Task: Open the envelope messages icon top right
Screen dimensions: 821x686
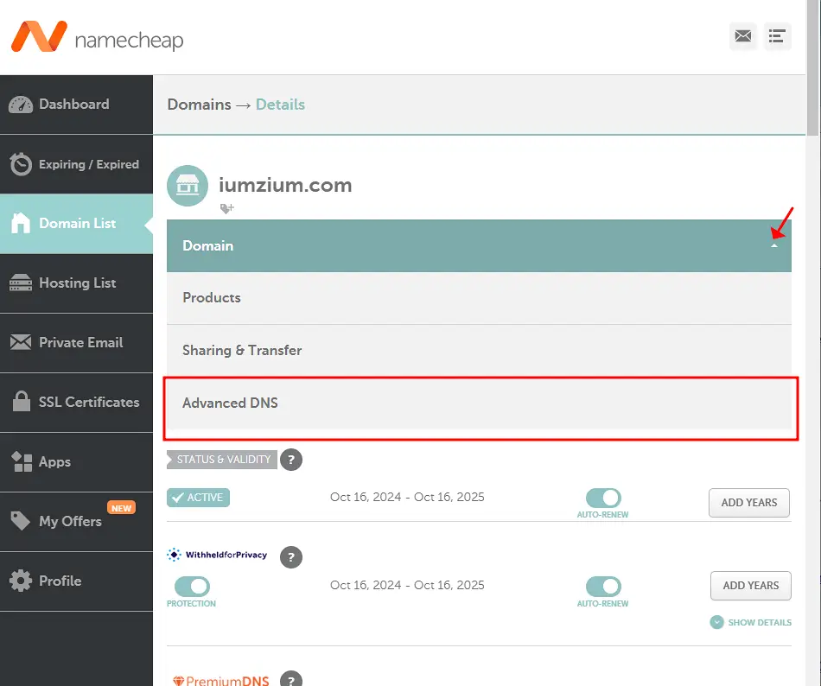Action: (x=742, y=36)
